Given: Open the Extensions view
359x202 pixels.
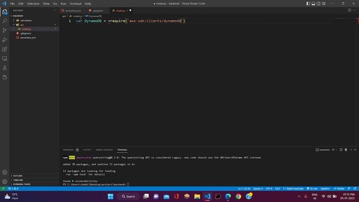Looking at the screenshot, I should [4, 49].
